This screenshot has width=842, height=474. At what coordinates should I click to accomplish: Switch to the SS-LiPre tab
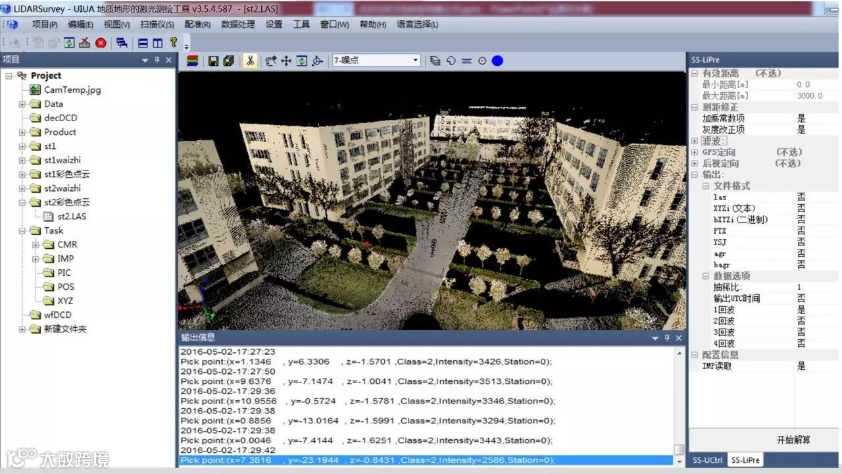click(x=745, y=460)
